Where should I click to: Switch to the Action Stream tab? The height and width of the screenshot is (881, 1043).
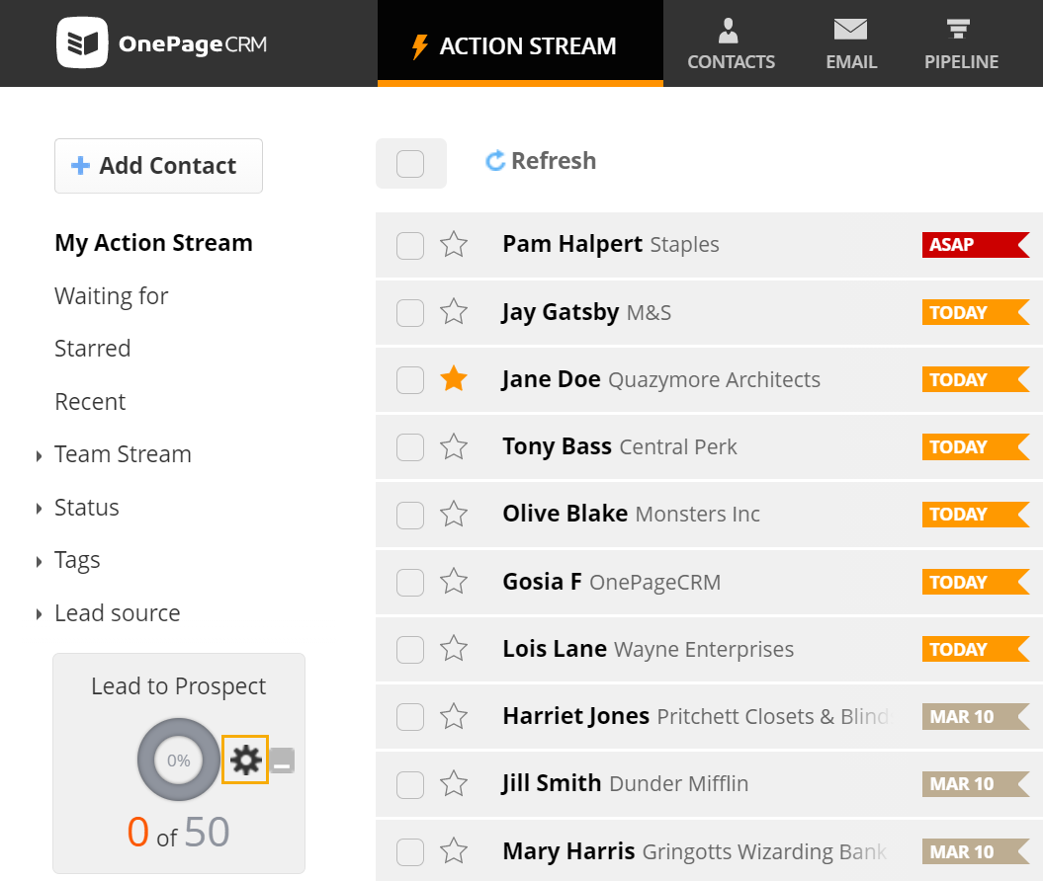(x=520, y=43)
